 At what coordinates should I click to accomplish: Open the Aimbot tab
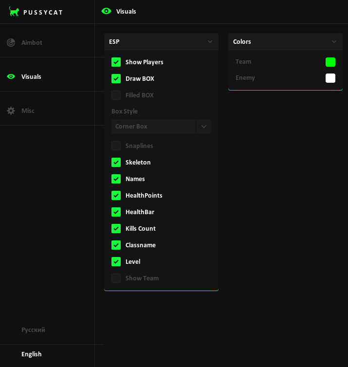tap(32, 42)
